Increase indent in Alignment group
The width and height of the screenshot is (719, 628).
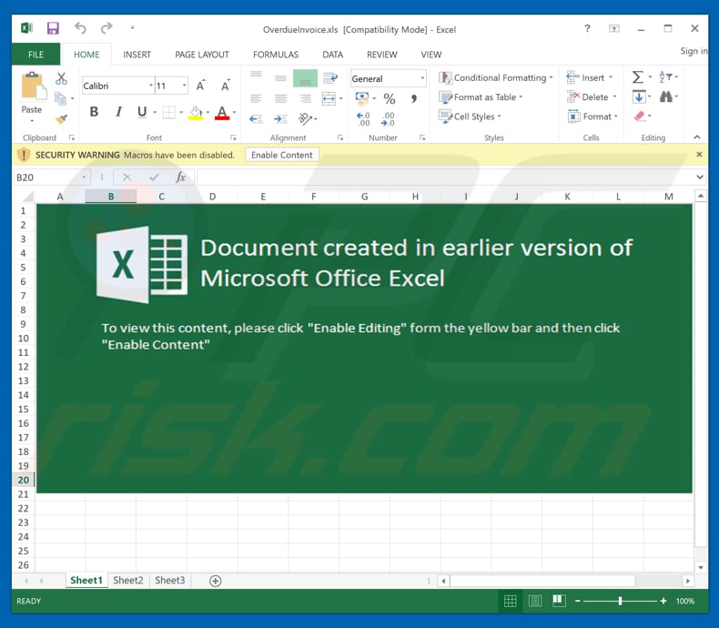pyautogui.click(x=280, y=119)
